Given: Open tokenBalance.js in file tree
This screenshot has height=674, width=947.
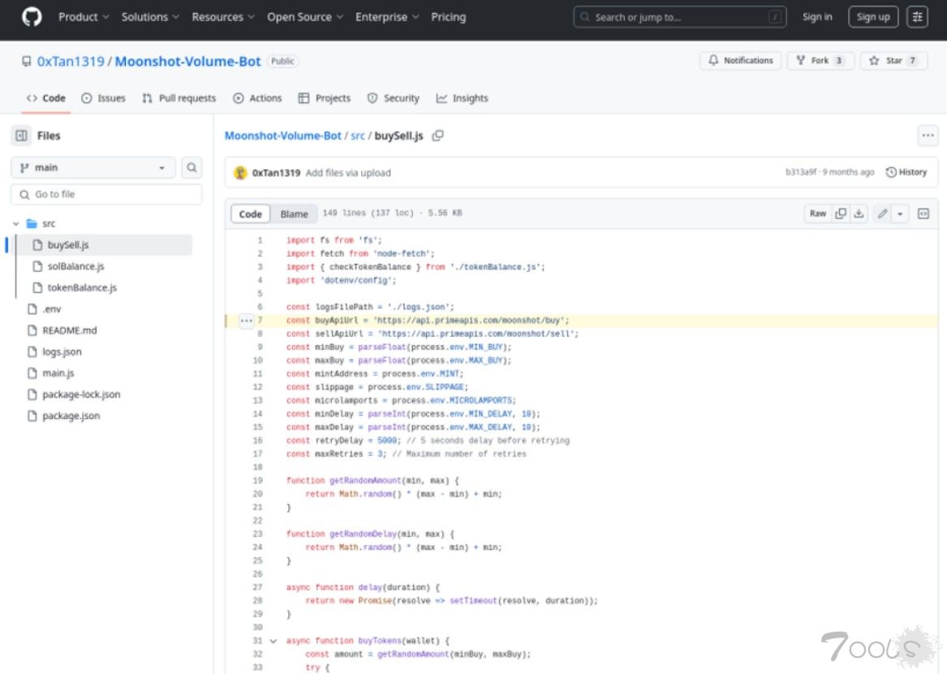Looking at the screenshot, I should coord(81,287).
